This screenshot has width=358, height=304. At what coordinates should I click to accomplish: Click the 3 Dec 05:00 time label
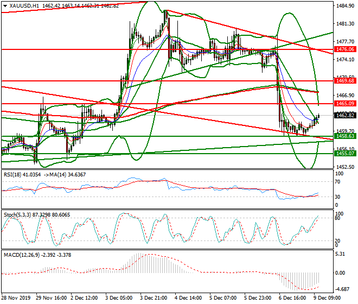pyautogui.click(x=119, y=298)
